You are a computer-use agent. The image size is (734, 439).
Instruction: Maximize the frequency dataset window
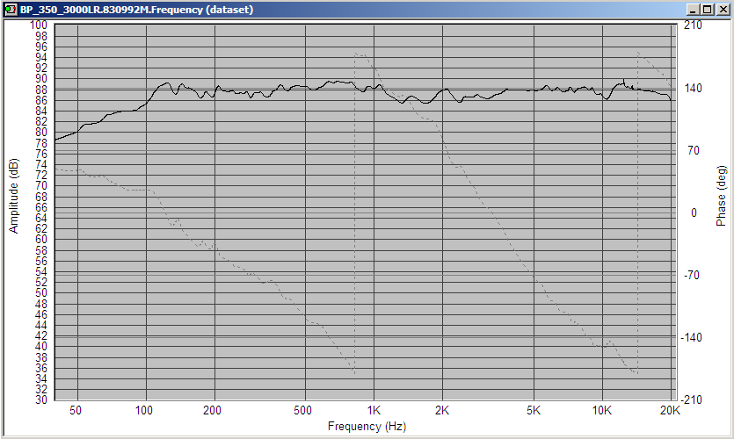tap(708, 10)
